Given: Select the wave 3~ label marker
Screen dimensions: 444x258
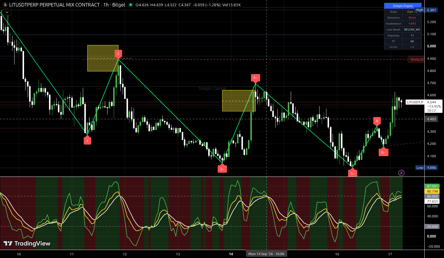Looking at the screenshot, I should pyautogui.click(x=222, y=169).
